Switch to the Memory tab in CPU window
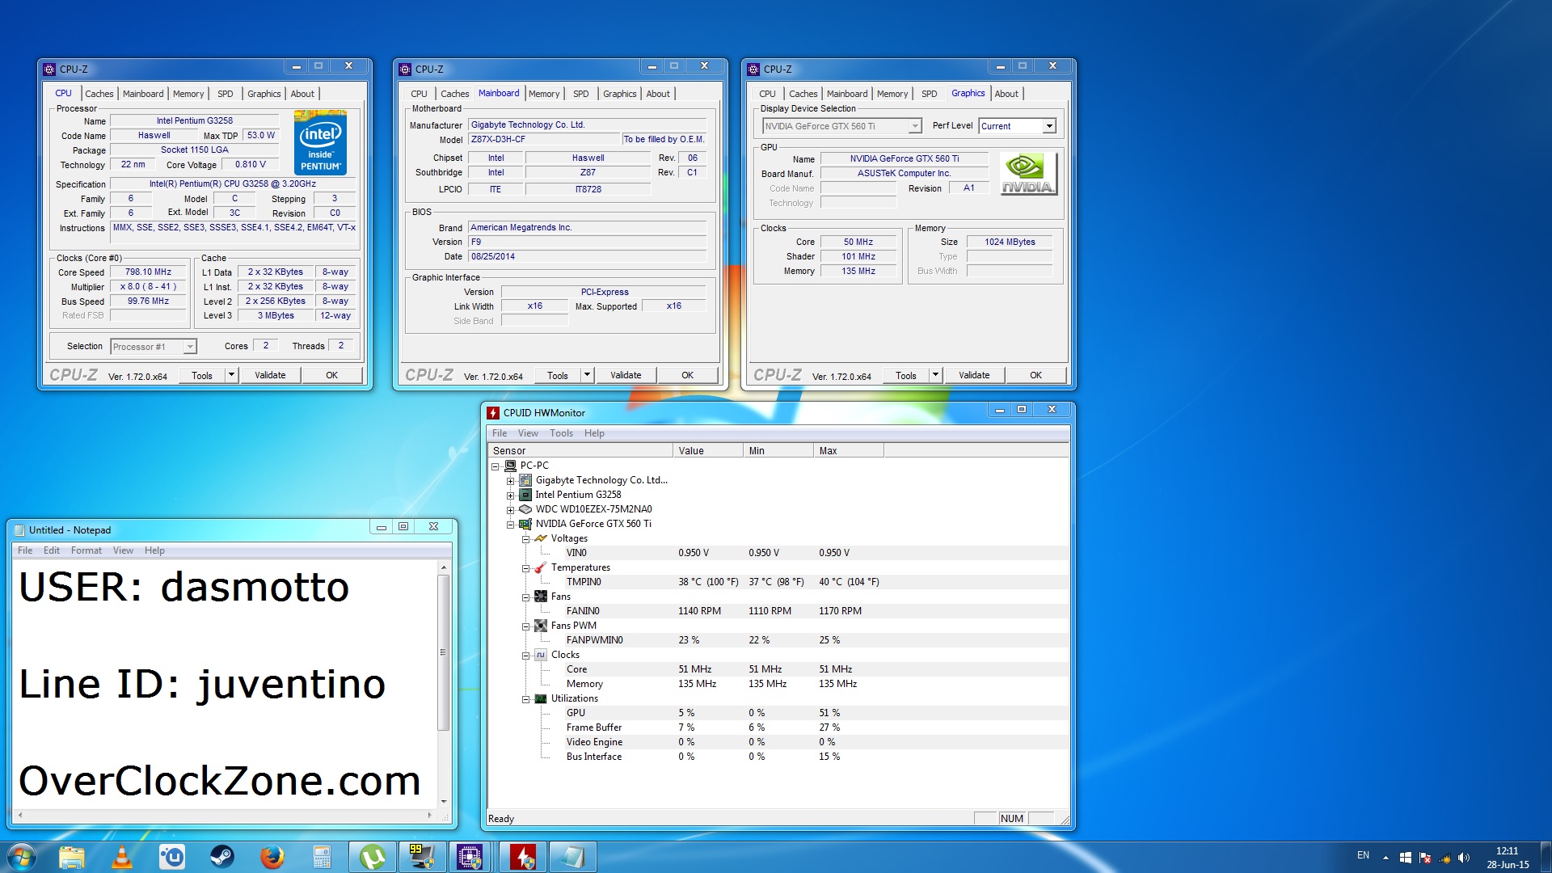The width and height of the screenshot is (1552, 873). tap(188, 94)
